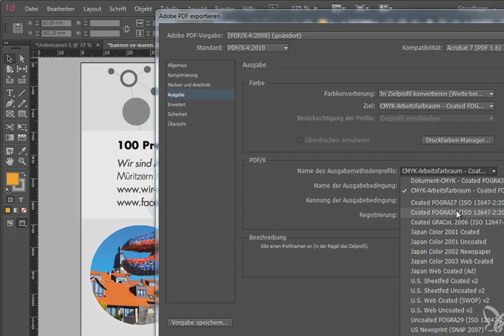Select the Eyedropper tool
This screenshot has width=504, height=336.
click(x=22, y=151)
